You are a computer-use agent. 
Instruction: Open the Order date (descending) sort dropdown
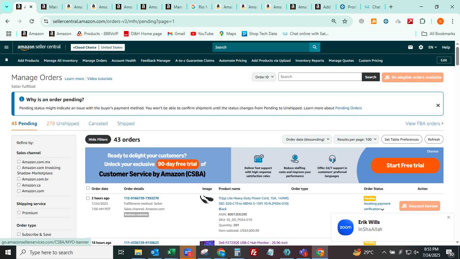307,139
